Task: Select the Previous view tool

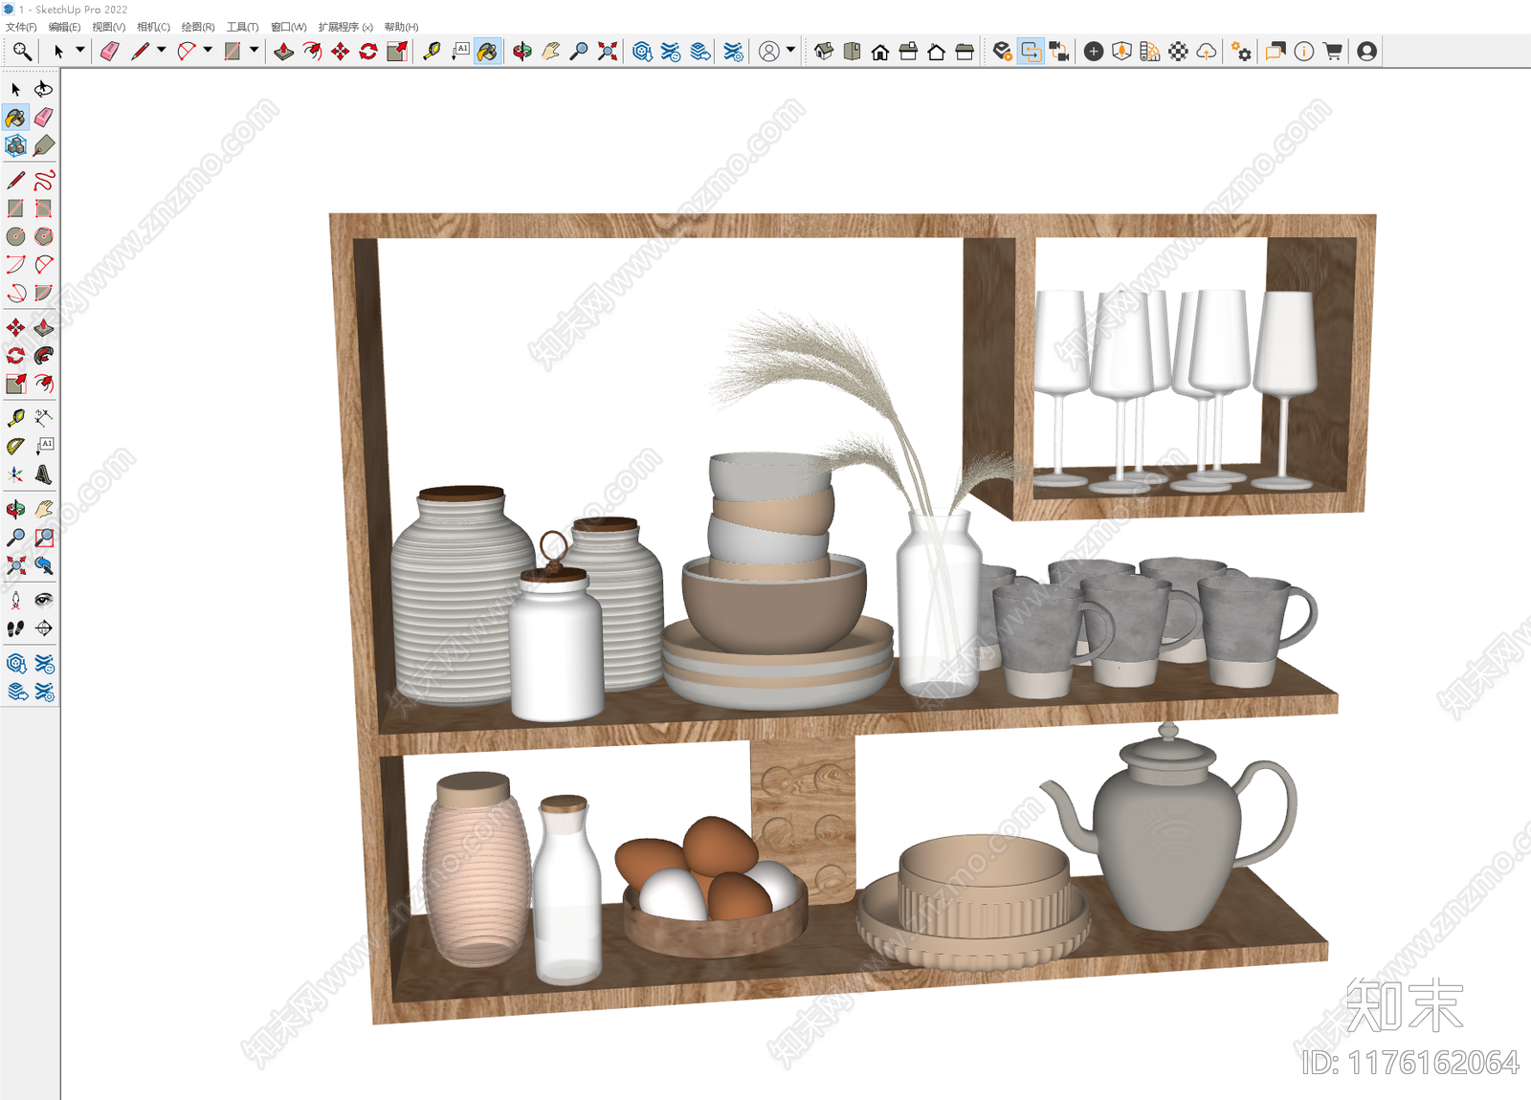Action: (x=44, y=565)
